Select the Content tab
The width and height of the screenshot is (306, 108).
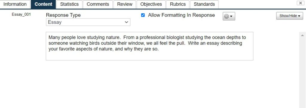tap(43, 4)
